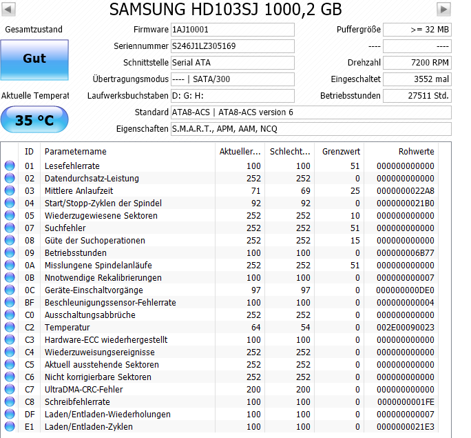Click status icon for ID 09 Betriebsstunden row
This screenshot has width=471, height=438.
pyautogui.click(x=10, y=252)
